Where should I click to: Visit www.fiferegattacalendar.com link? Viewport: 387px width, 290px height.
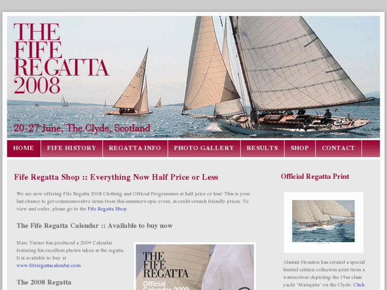click(x=48, y=266)
